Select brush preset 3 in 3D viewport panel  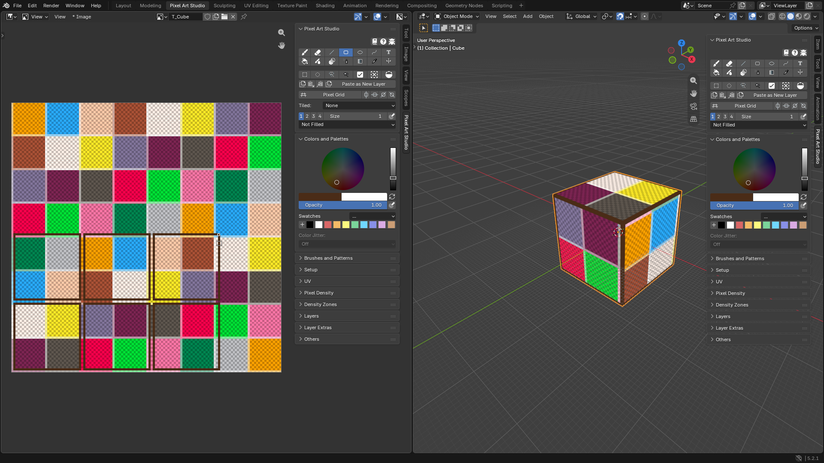[725, 117]
